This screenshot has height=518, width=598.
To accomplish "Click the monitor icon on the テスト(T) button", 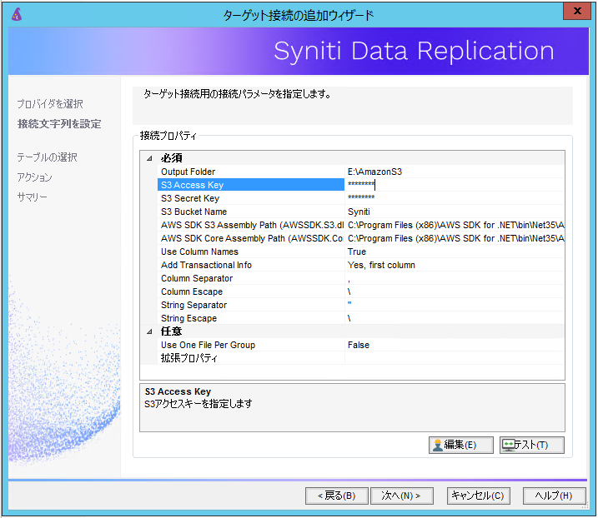I will tap(509, 445).
